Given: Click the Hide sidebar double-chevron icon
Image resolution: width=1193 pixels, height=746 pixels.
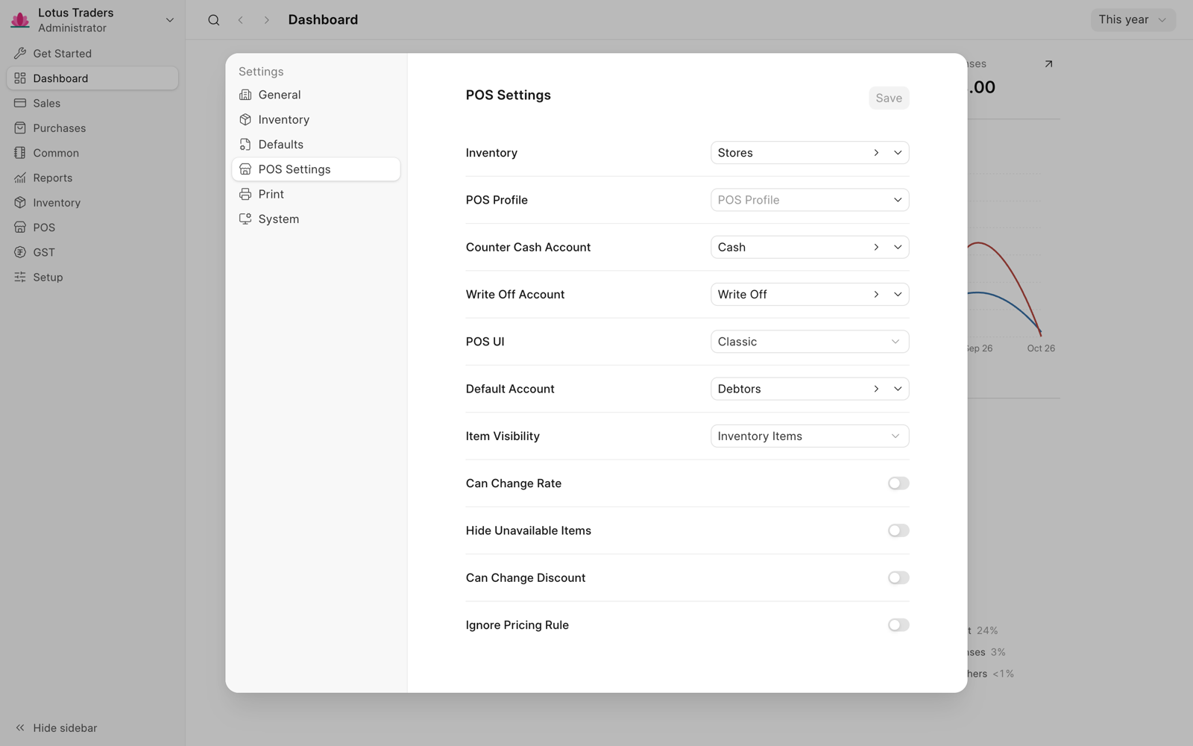Looking at the screenshot, I should (20, 727).
